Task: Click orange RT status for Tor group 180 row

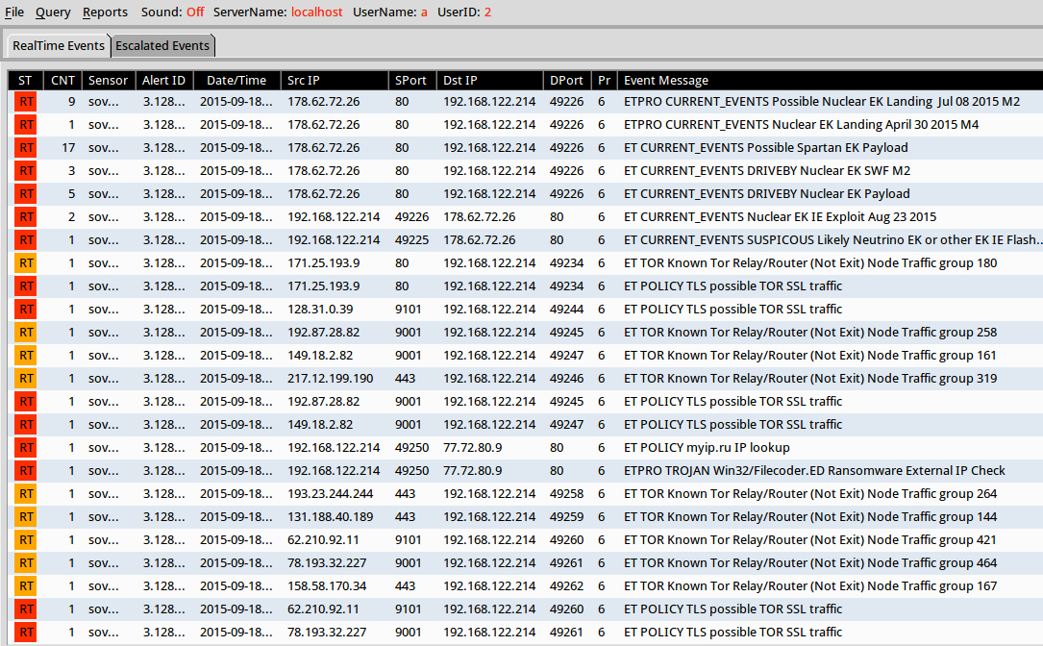Action: pos(26,263)
